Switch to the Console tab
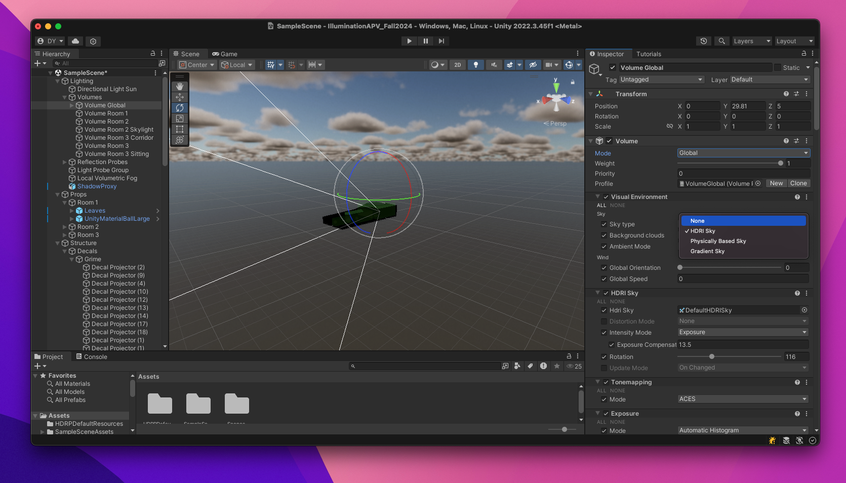The image size is (846, 483). [92, 356]
